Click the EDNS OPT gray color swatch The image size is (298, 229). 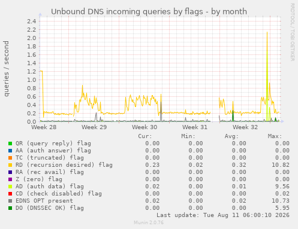[x=10, y=201]
